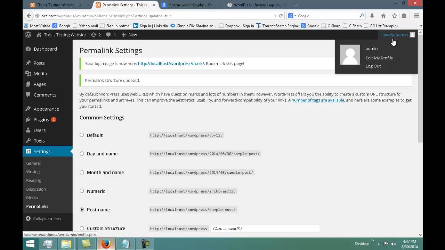Click the volume icon in the system tray
Screen dimensions: 445x250
click(x=393, y=244)
